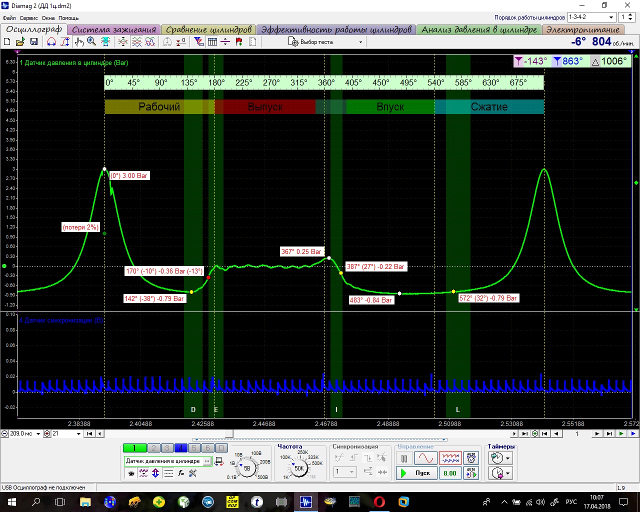Switch to the Электропитание tab
Viewport: 640px width, 512px height.
coord(582,29)
